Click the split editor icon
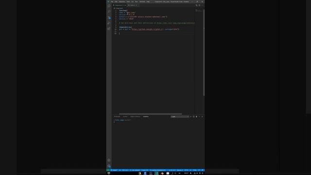311x175 pixels. pyautogui.click(x=199, y=5)
